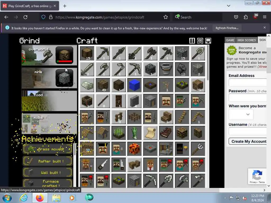The width and height of the screenshot is (271, 203).
Task: Bookmark this page with star icon
Action: click(x=166, y=17)
